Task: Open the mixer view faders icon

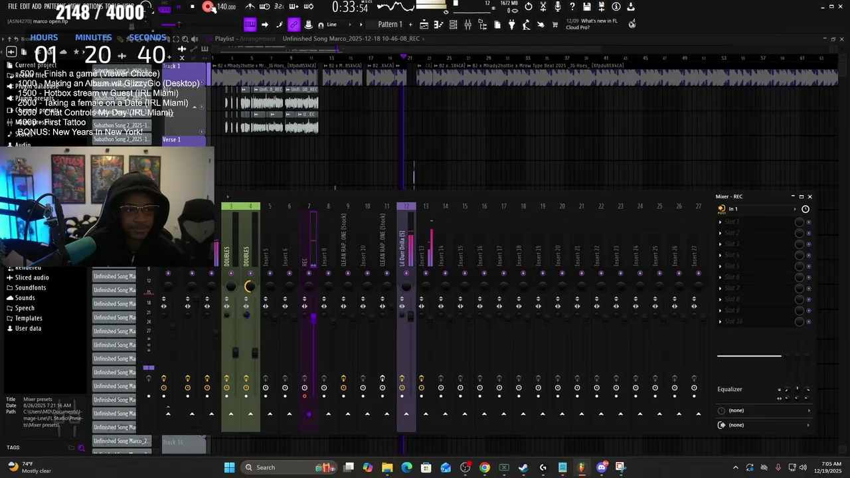Action: [467, 25]
